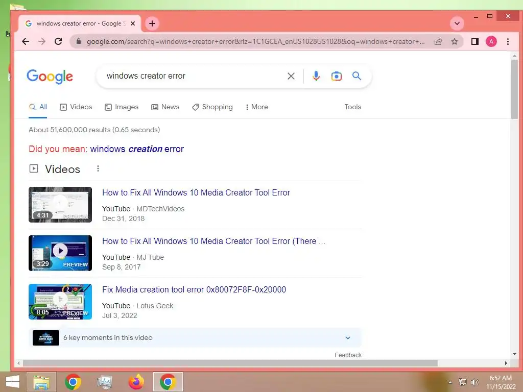The image size is (523, 392).
Task: Switch to the News tab
Action: (165, 107)
